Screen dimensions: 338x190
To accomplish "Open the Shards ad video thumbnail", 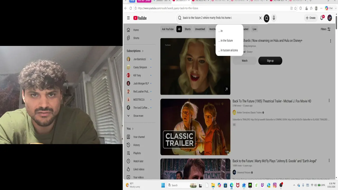I will (195, 66).
